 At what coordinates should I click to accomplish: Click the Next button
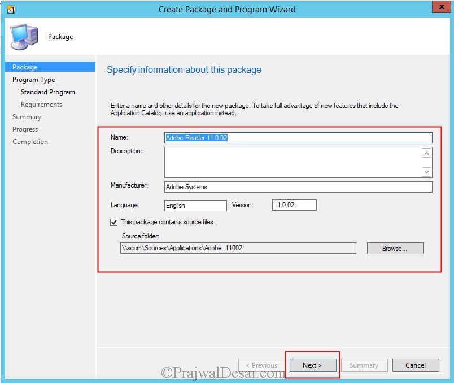(313, 365)
